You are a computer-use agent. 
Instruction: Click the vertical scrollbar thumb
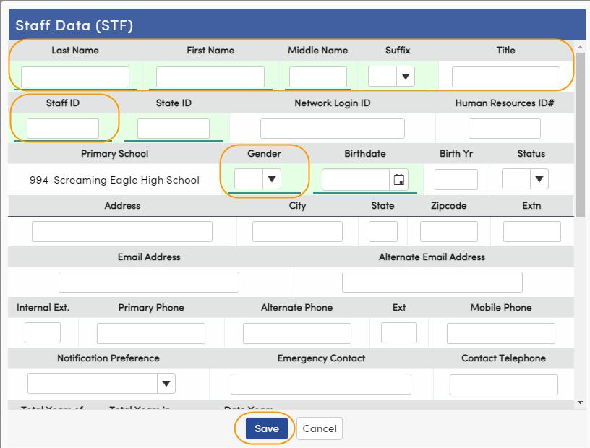click(580, 134)
